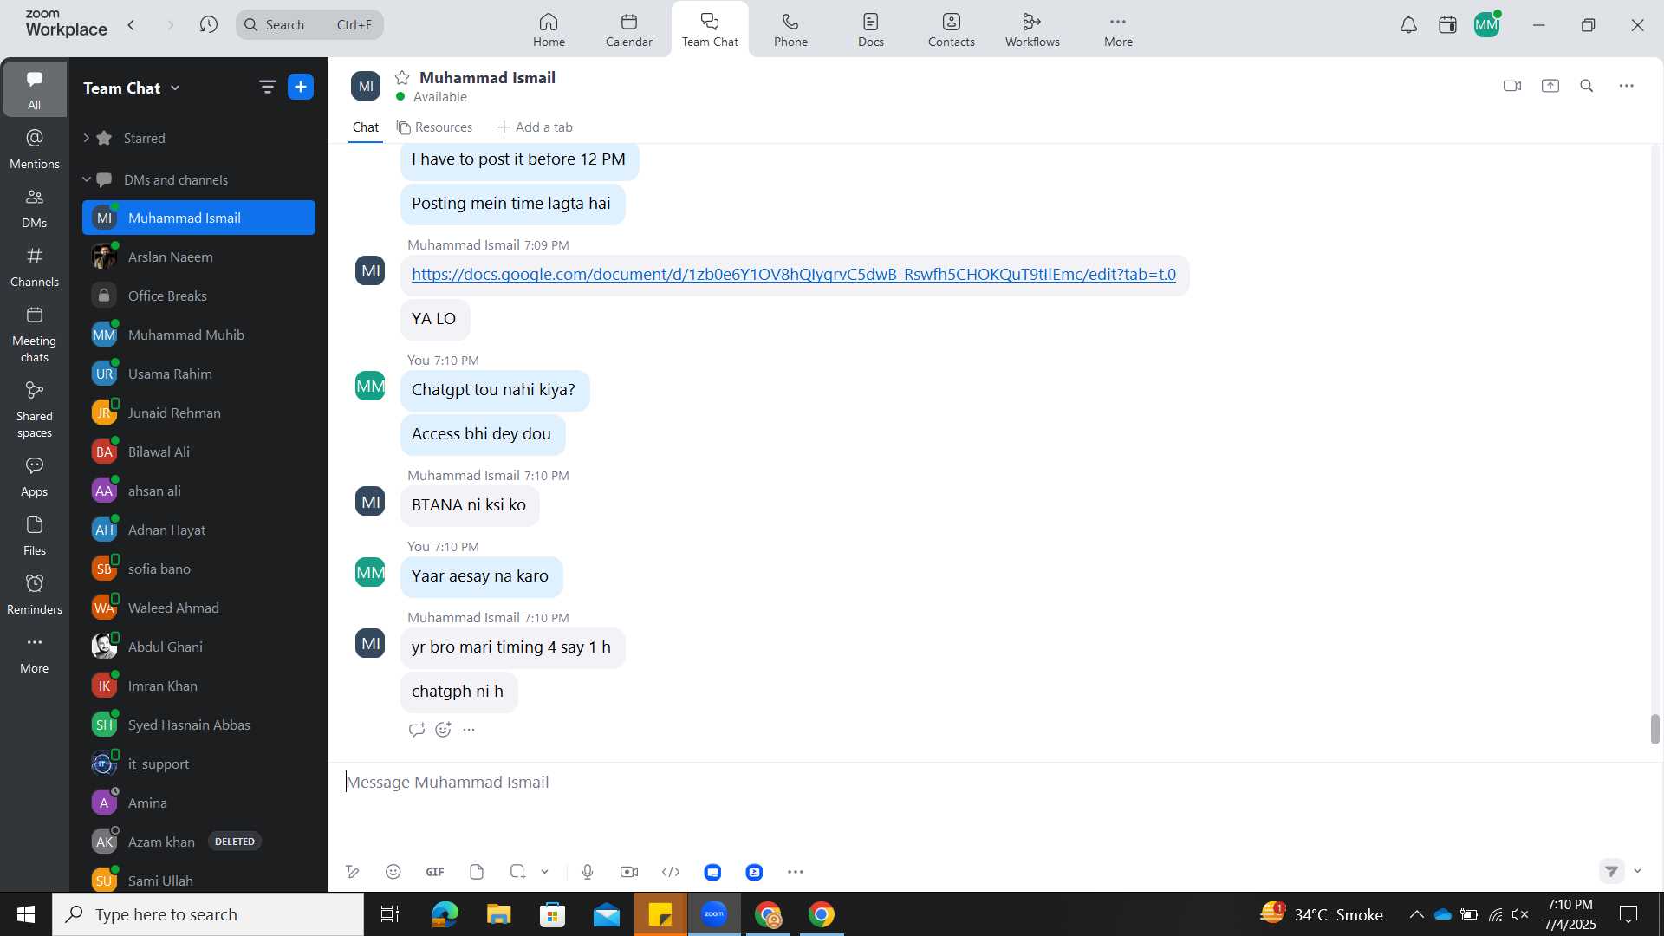Screen dimensions: 1664x936
Task: Switch to the Calendar tab
Action: click(x=629, y=29)
